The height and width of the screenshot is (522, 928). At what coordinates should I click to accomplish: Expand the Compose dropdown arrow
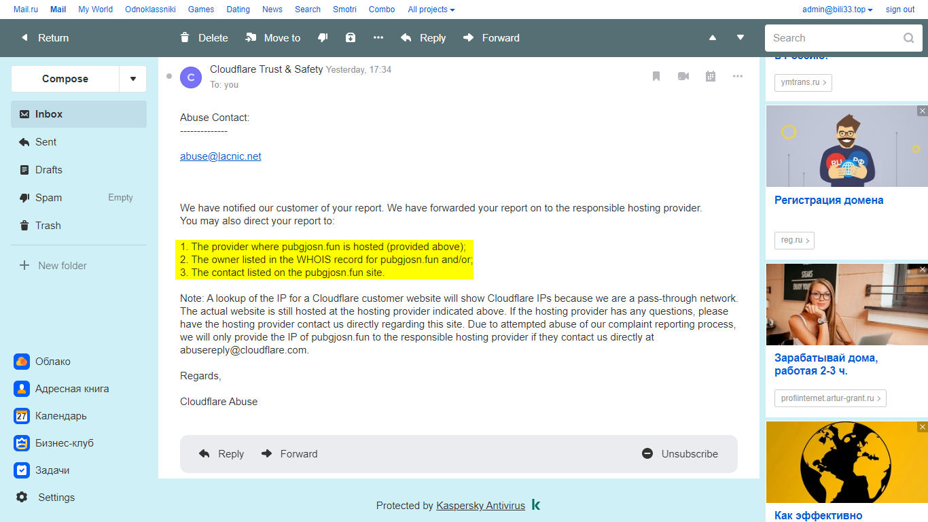coord(132,79)
